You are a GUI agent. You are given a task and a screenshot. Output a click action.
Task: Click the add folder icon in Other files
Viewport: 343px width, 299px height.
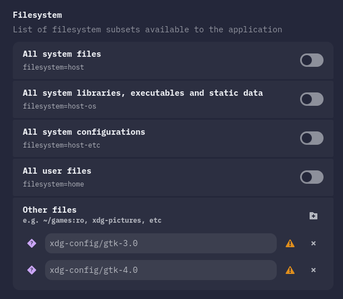313,215
